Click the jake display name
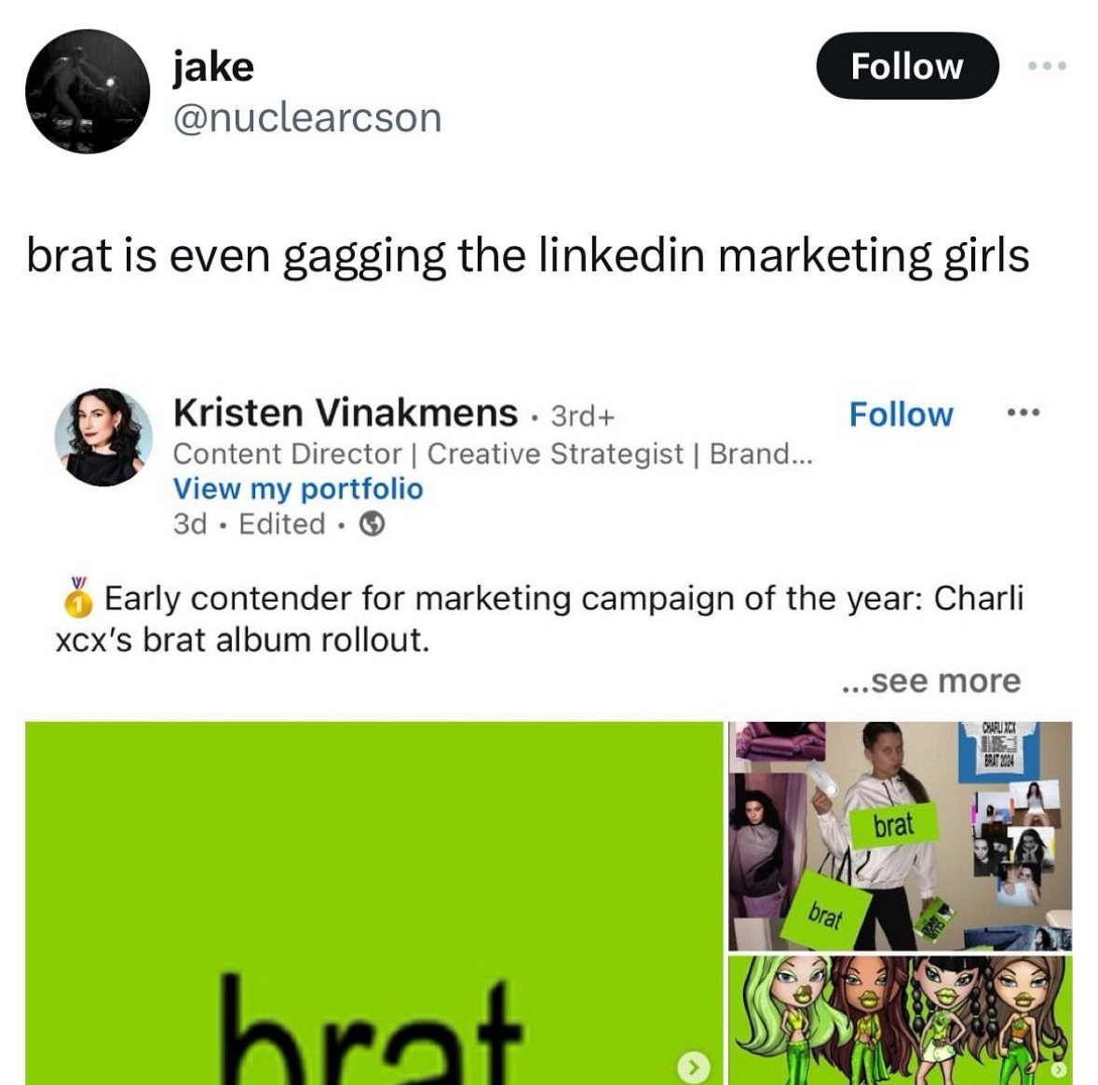 213,67
